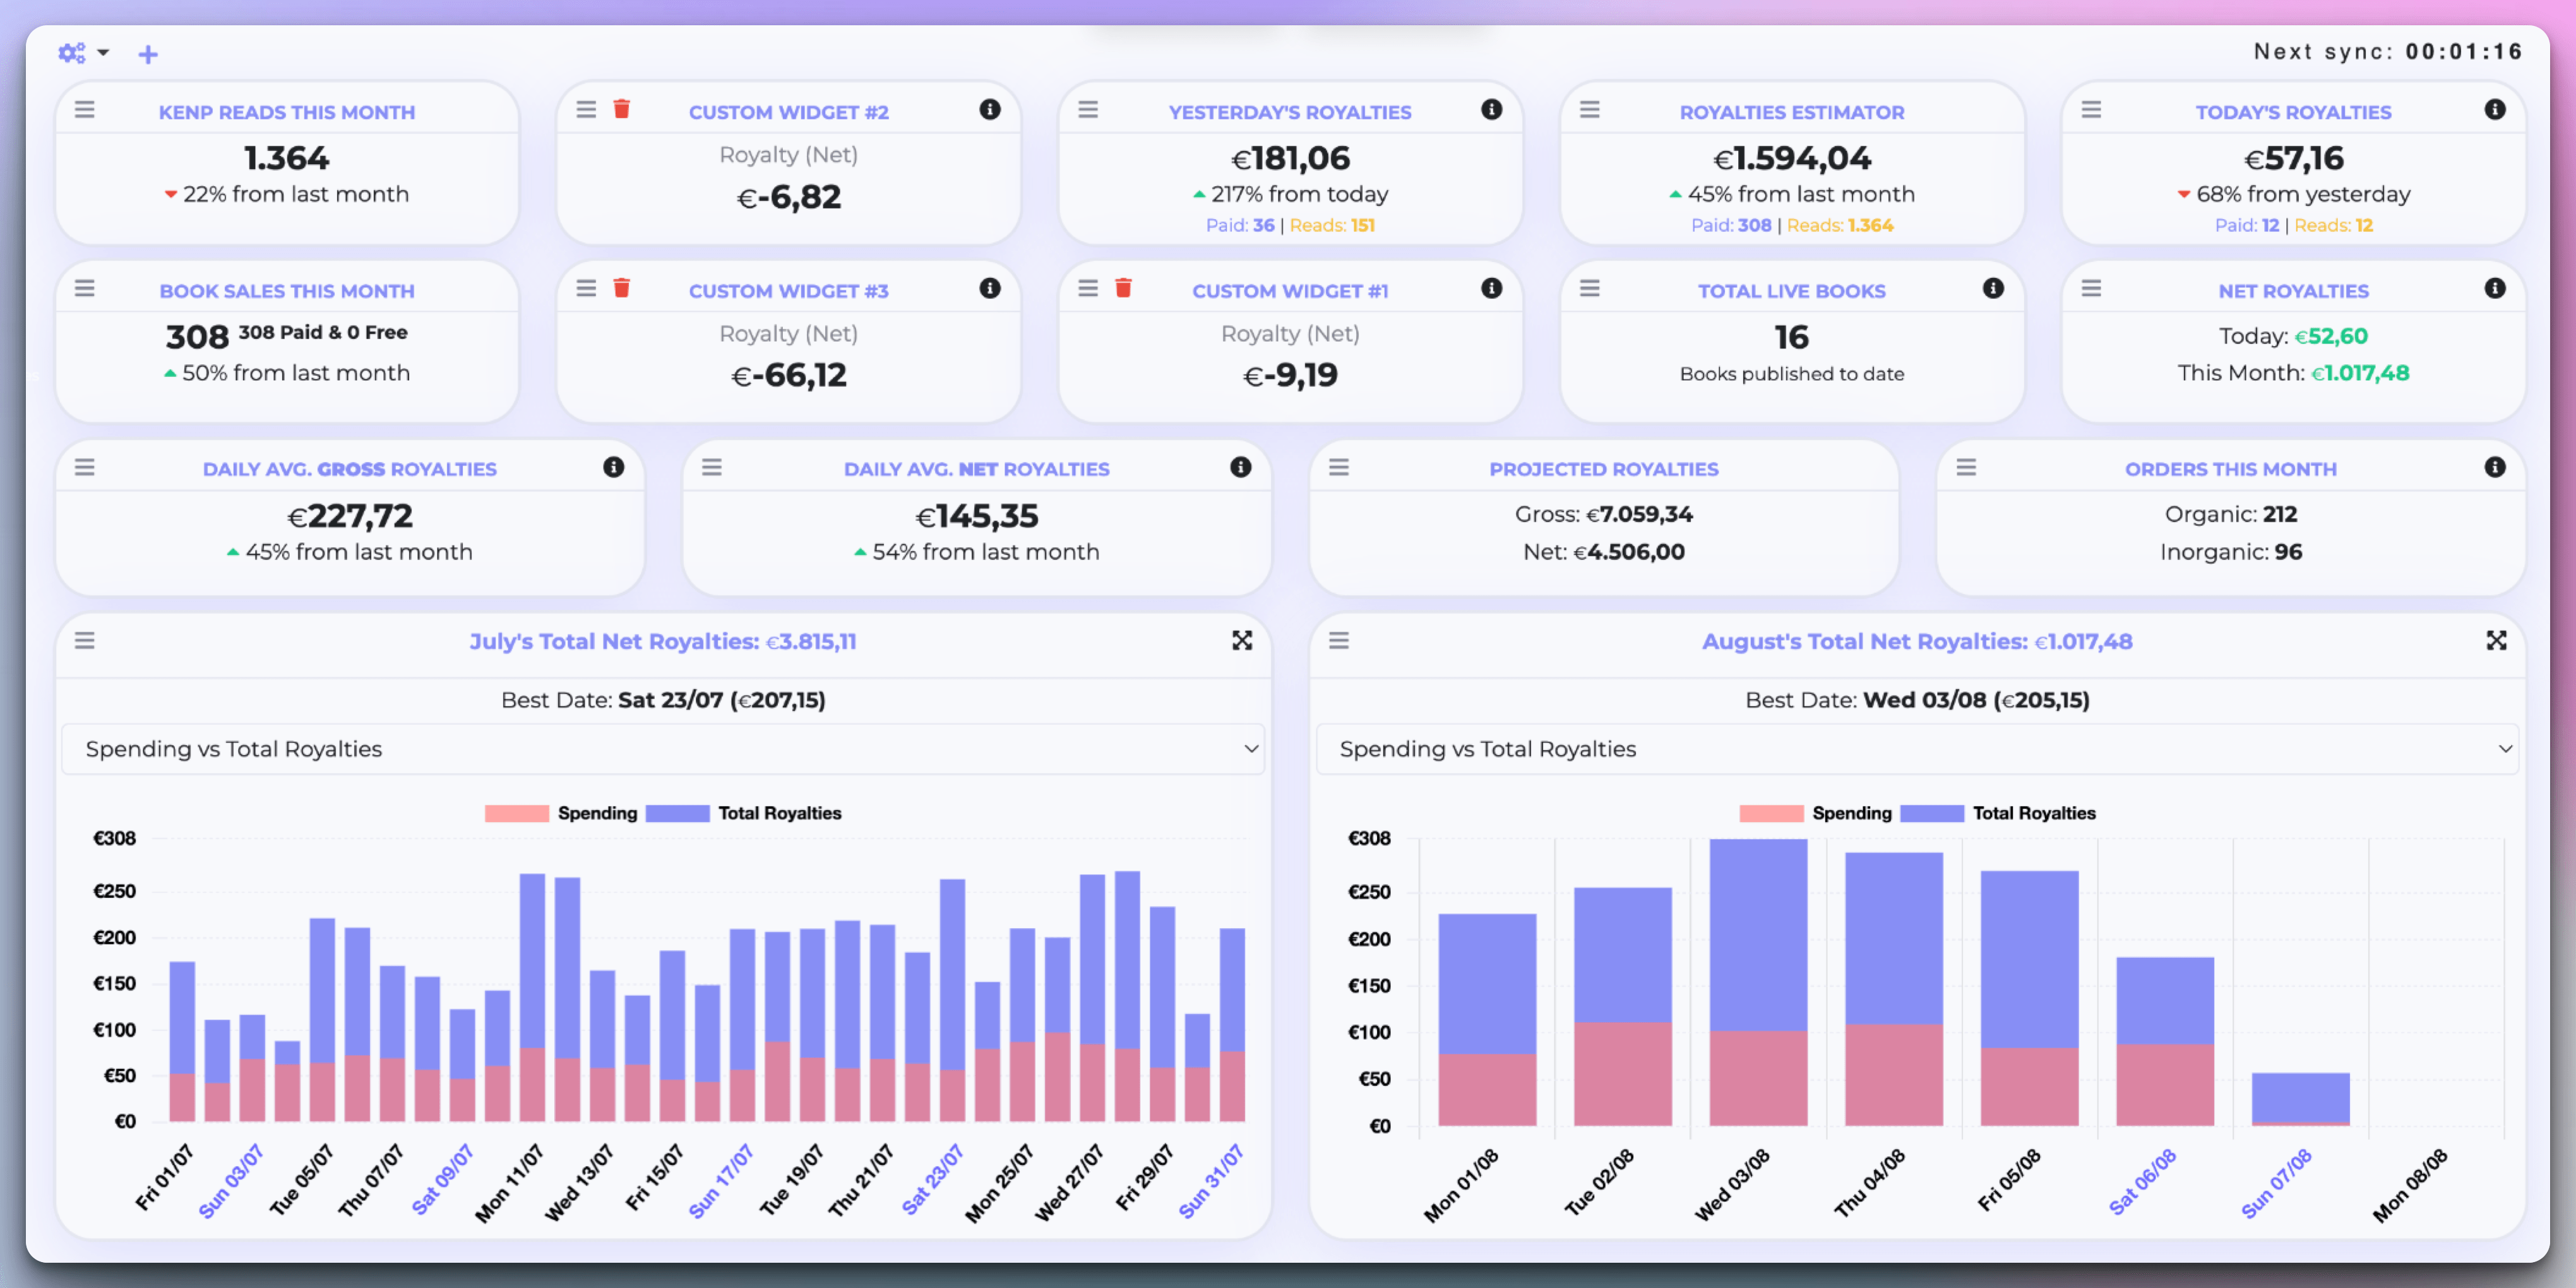Click the plus icon to add widget
2576x1288 pixels.
[148, 54]
